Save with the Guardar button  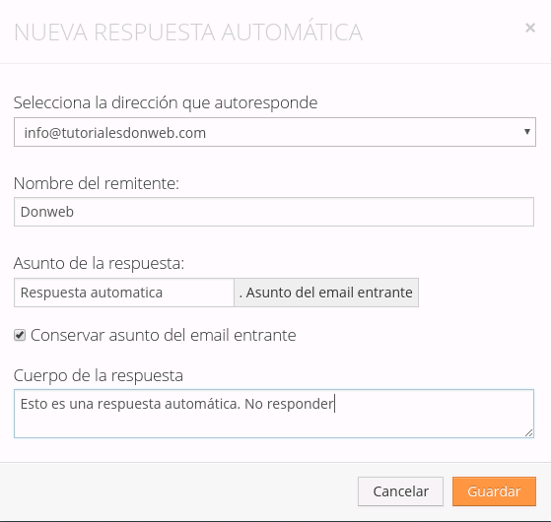494,491
